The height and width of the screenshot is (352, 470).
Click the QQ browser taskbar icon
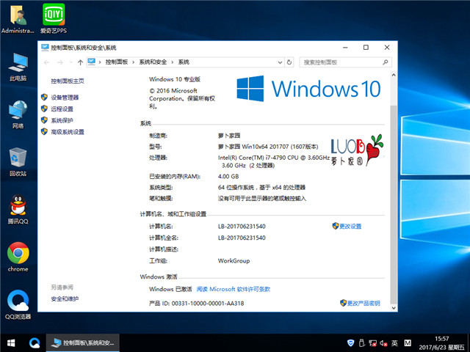(x=35, y=343)
